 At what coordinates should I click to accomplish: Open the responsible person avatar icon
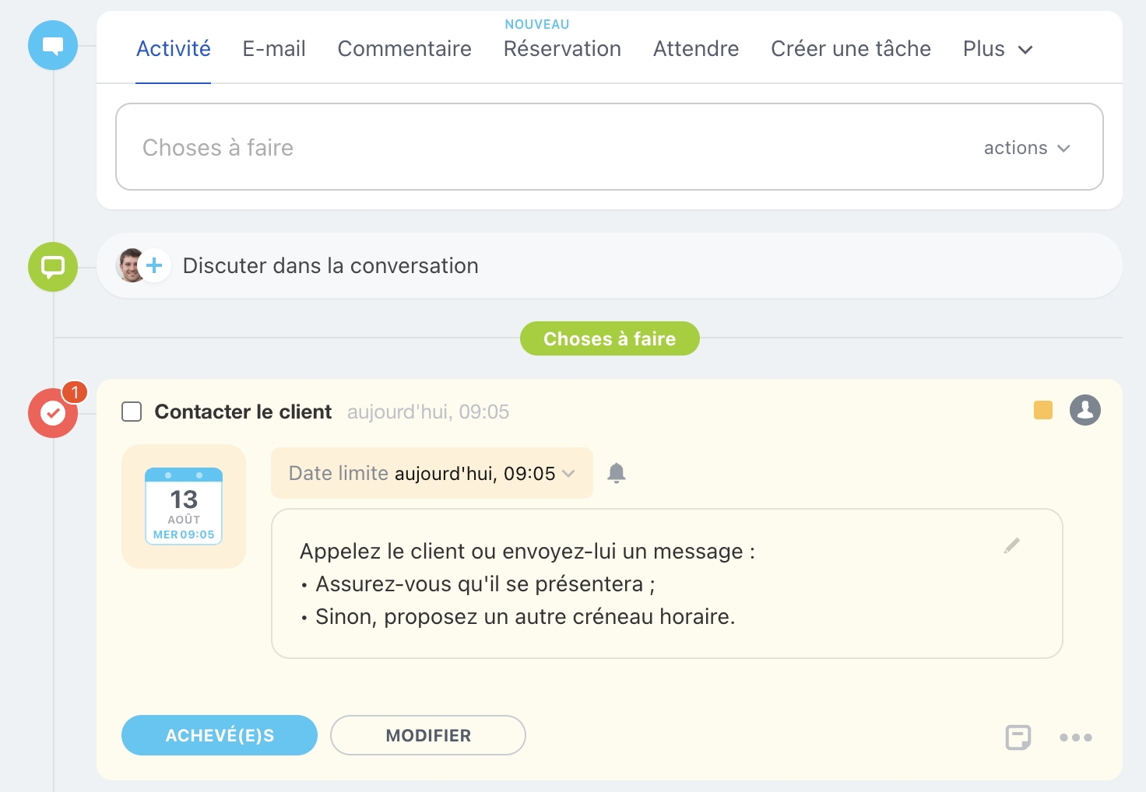coord(1084,410)
